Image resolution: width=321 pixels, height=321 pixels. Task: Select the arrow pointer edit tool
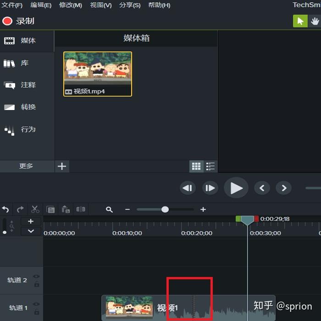pyautogui.click(x=300, y=21)
